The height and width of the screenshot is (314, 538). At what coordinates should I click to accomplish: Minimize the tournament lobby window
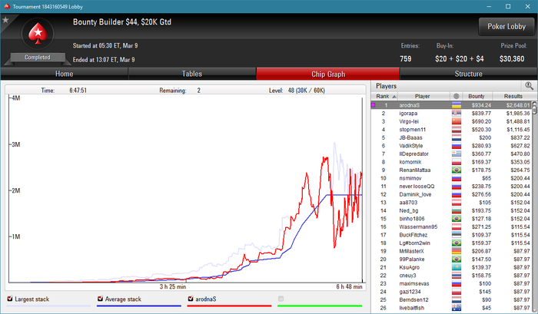(489, 6)
